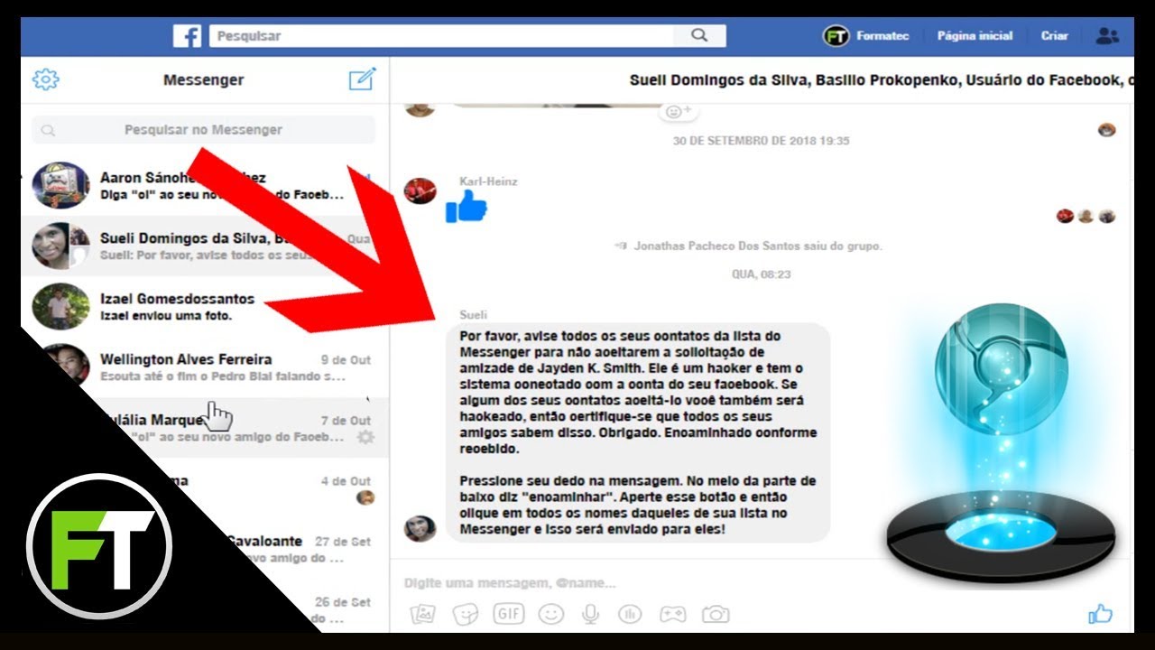Image resolution: width=1155 pixels, height=650 pixels.
Task: Click Sueli Domingos da Silva group avatar
Action: pos(60,246)
